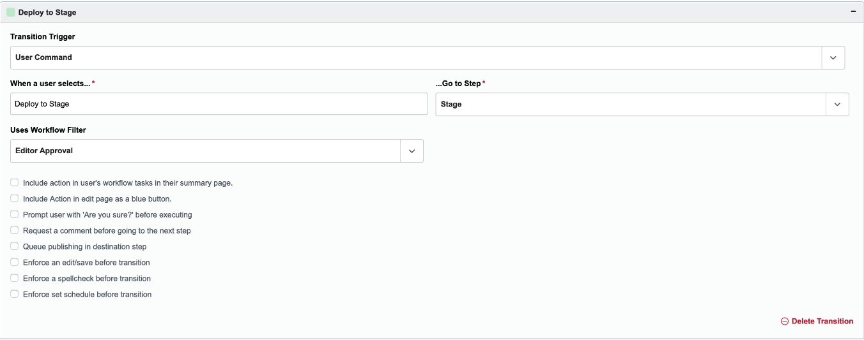864x340 pixels.
Task: Enable include action in summary page checkbox
Action: coord(15,182)
